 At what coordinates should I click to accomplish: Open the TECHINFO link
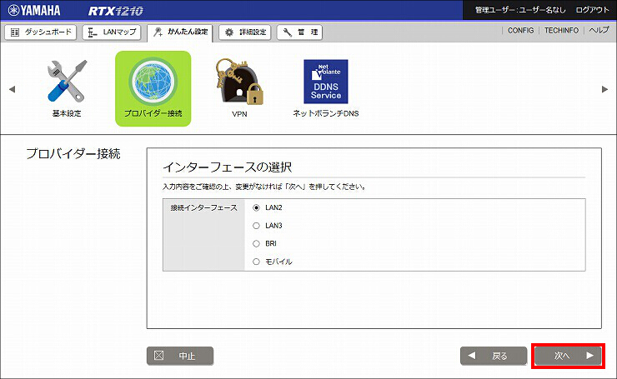click(x=561, y=30)
